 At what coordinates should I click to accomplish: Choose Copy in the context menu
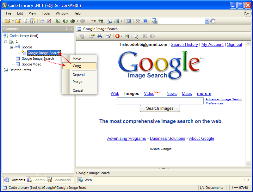point(79,66)
